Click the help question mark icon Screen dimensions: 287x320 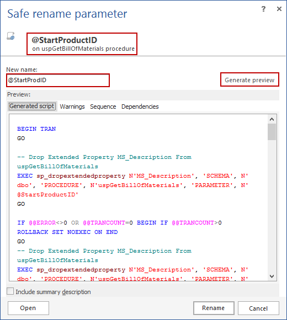click(x=263, y=9)
